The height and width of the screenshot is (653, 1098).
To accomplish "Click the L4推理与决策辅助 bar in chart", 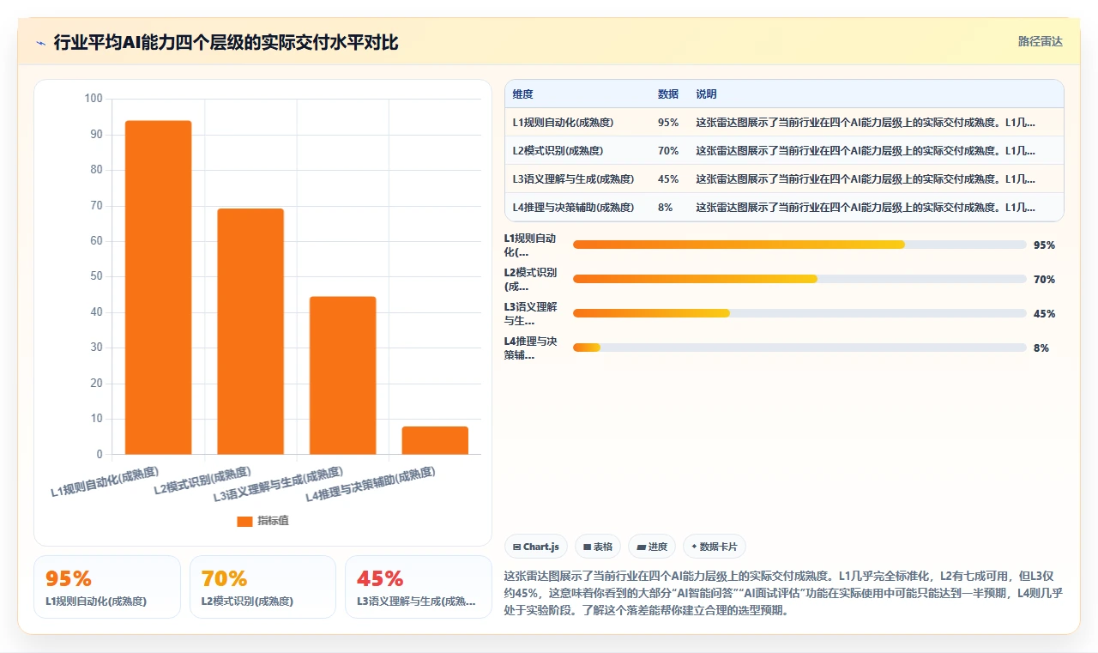I will click(x=435, y=440).
